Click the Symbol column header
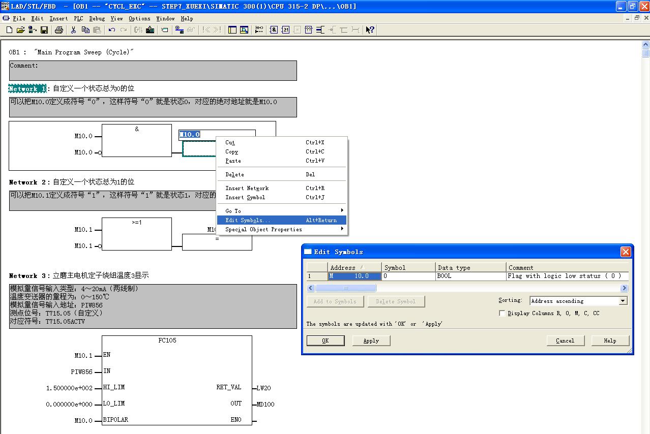The image size is (650, 434). [409, 267]
